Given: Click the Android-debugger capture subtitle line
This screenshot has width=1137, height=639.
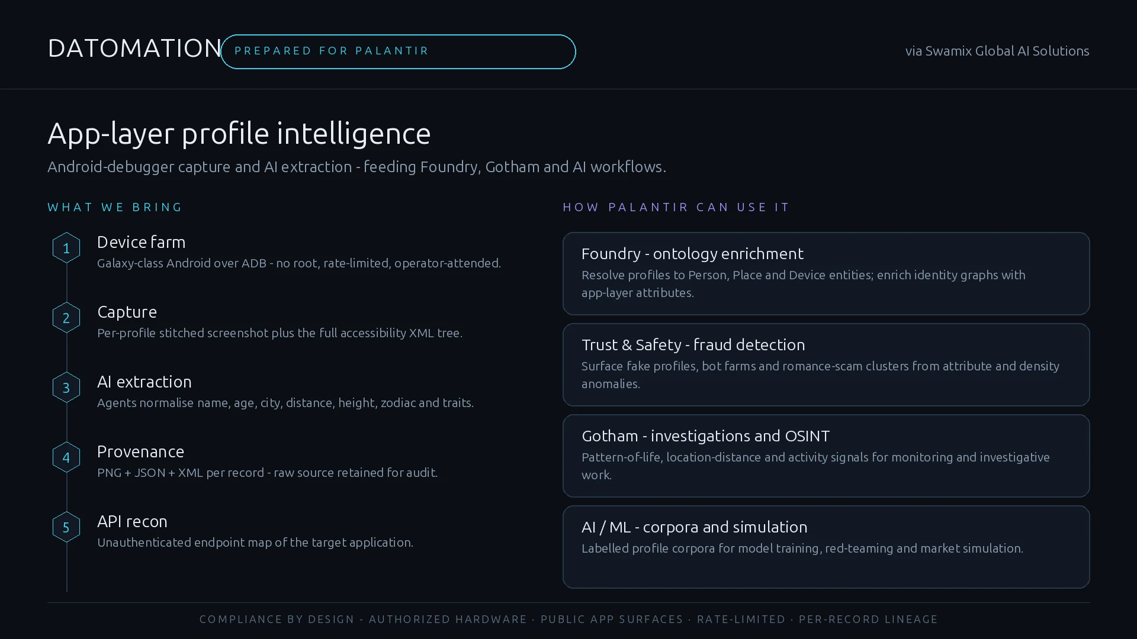Looking at the screenshot, I should [356, 167].
